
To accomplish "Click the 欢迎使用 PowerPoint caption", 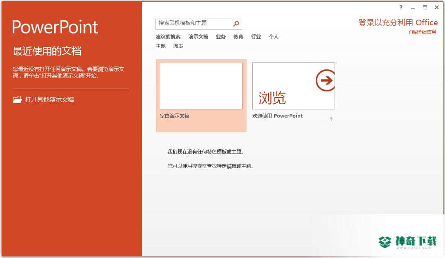I will (277, 116).
